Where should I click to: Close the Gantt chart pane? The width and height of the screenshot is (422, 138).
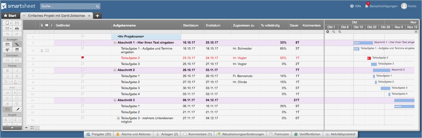click(416, 32)
